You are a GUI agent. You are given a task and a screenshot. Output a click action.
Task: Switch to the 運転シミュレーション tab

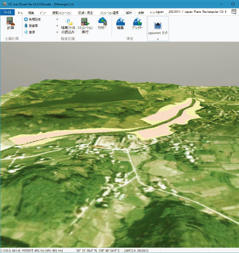(62, 13)
